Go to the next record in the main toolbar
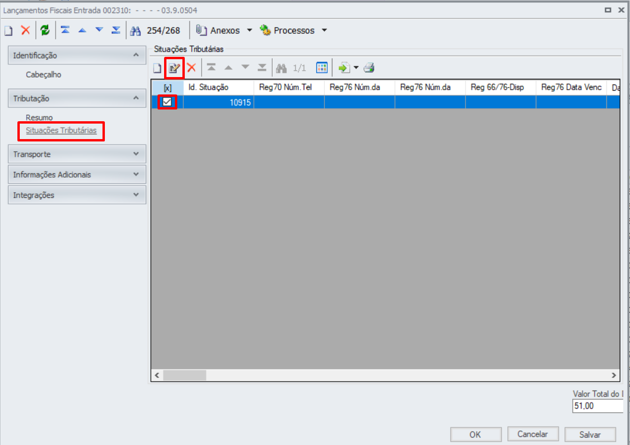630x445 pixels. [99, 30]
